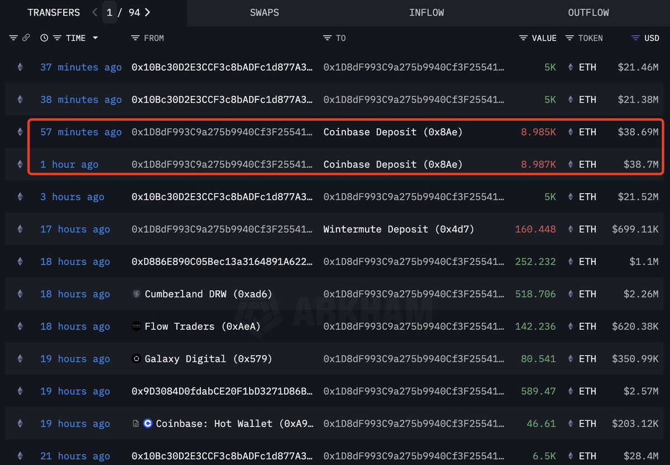The image size is (670, 465).
Task: Open the OUTFLOW tab
Action: (x=588, y=12)
